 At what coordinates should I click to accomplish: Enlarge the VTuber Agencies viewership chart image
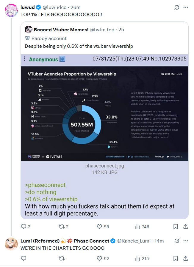(x=104, y=114)
